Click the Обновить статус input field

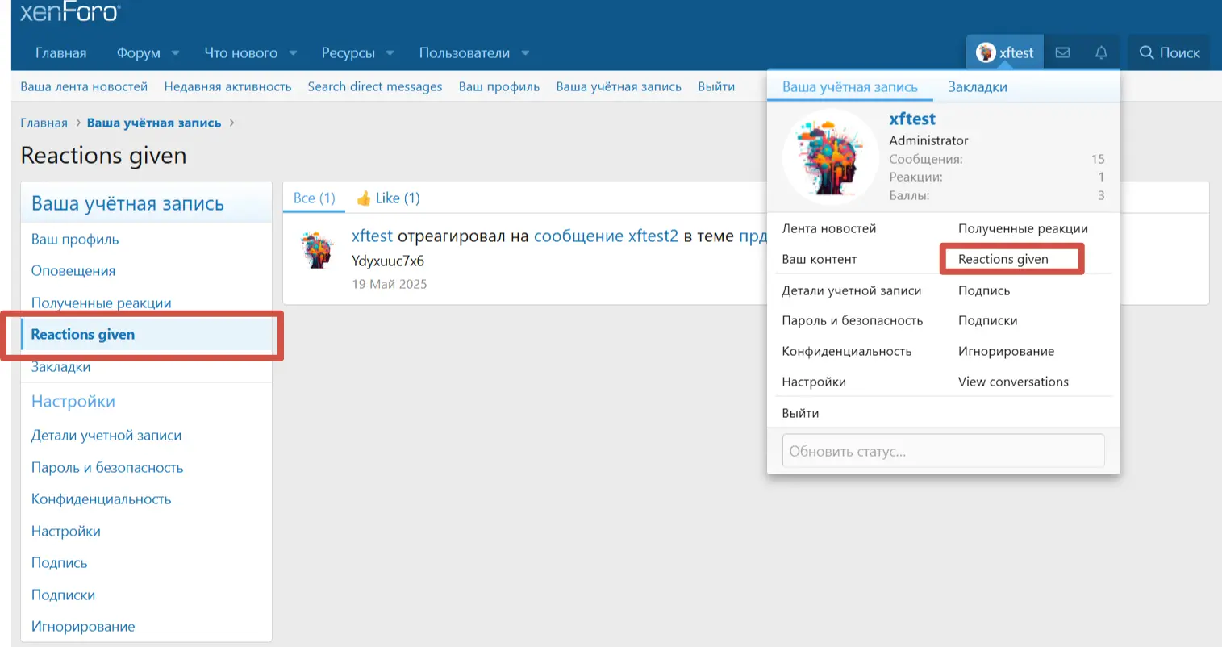point(942,451)
